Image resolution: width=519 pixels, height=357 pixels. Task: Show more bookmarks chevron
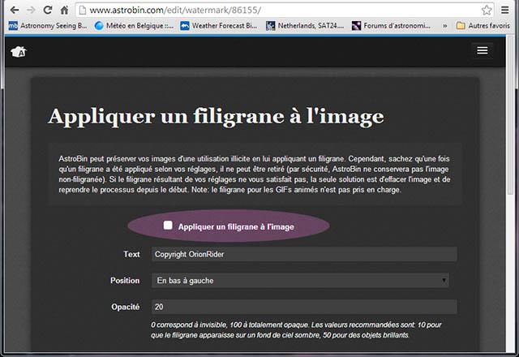[445, 25]
